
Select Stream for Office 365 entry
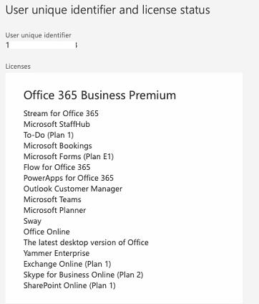pyautogui.click(x=61, y=113)
